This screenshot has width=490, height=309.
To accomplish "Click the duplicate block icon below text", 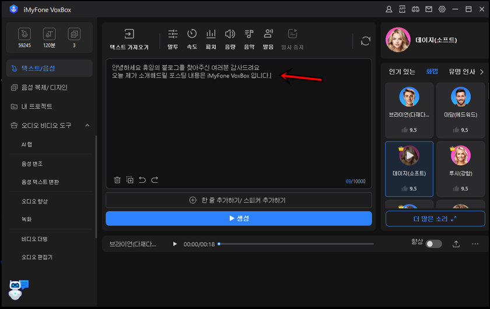I will 129,180.
